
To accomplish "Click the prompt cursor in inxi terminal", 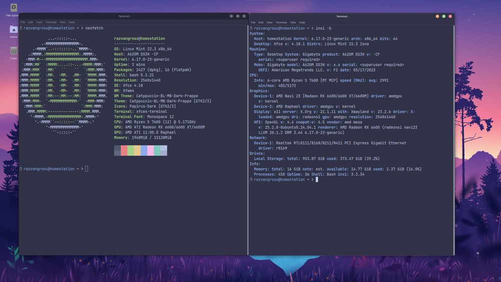I will click(317, 179).
